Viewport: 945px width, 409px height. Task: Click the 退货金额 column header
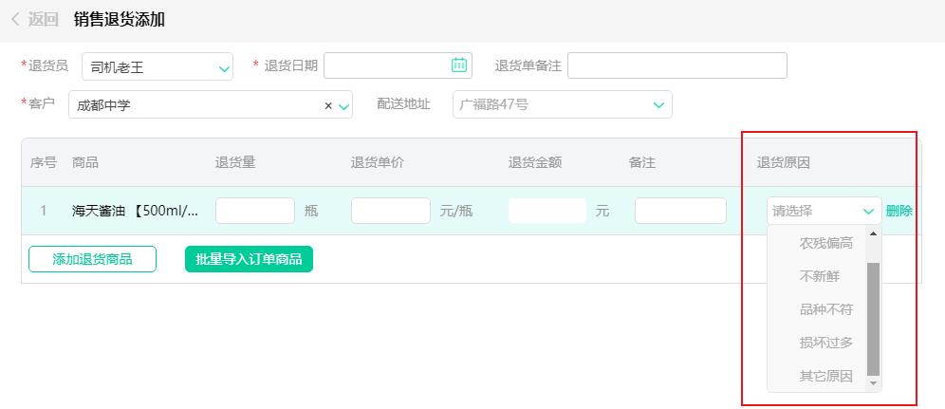535,162
